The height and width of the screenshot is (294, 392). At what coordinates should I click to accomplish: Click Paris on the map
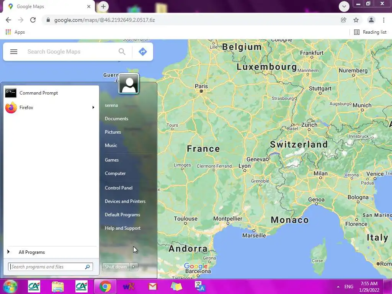201,87
